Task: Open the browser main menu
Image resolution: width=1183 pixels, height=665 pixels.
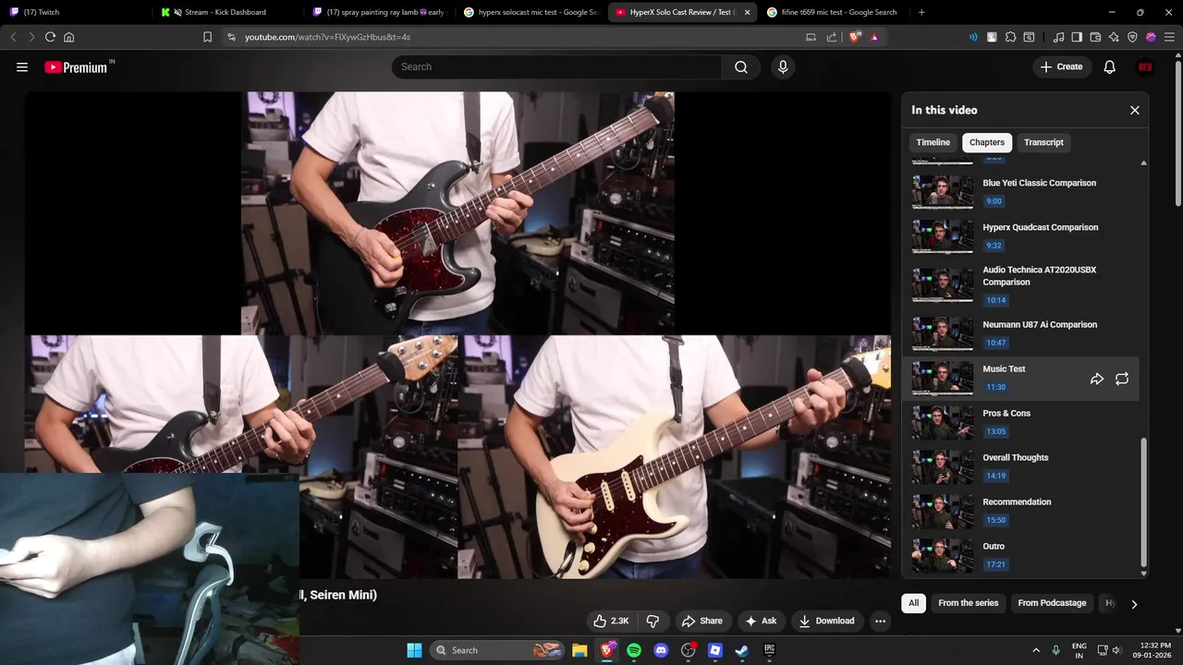Action: point(1169,37)
